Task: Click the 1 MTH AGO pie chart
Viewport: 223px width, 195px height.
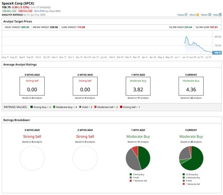Action: 138,158
